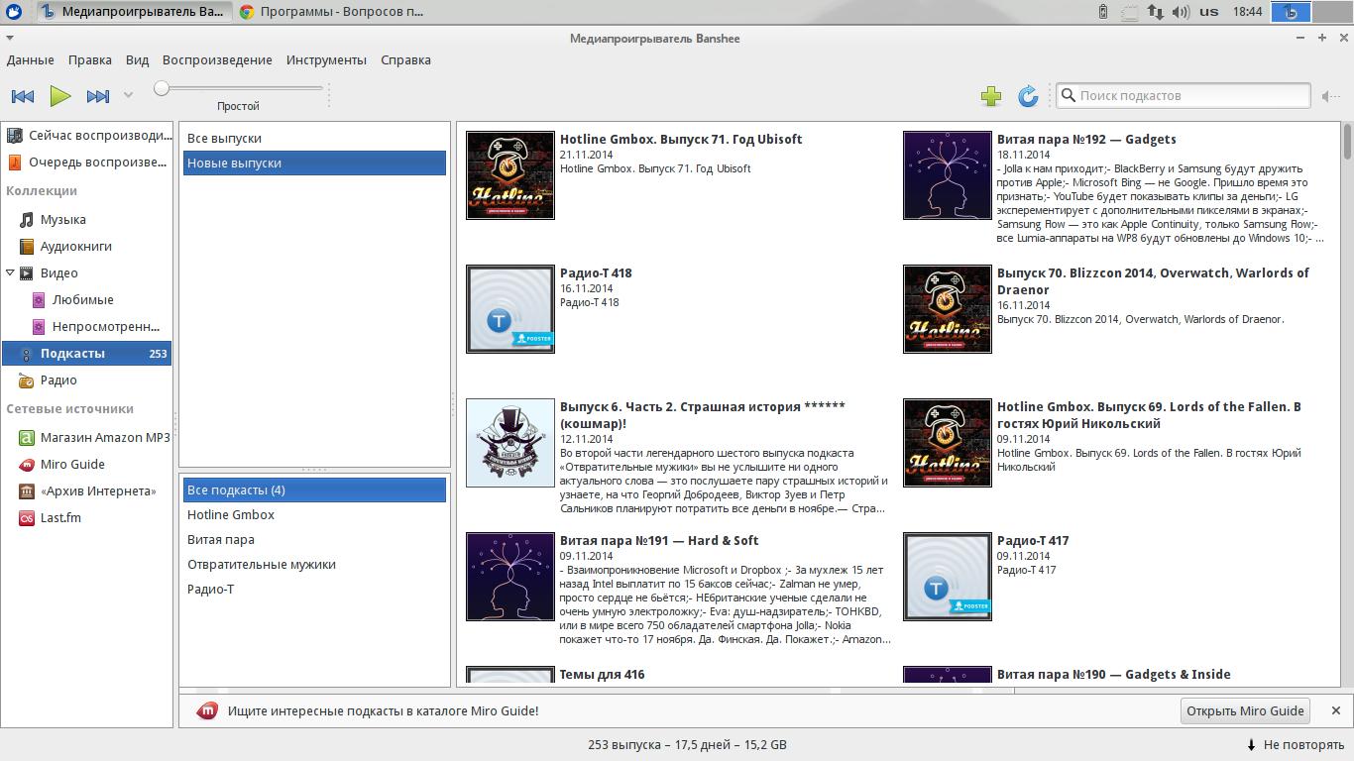Select episode title Темы для 416
Screen dimensions: 1354x761
point(602,675)
